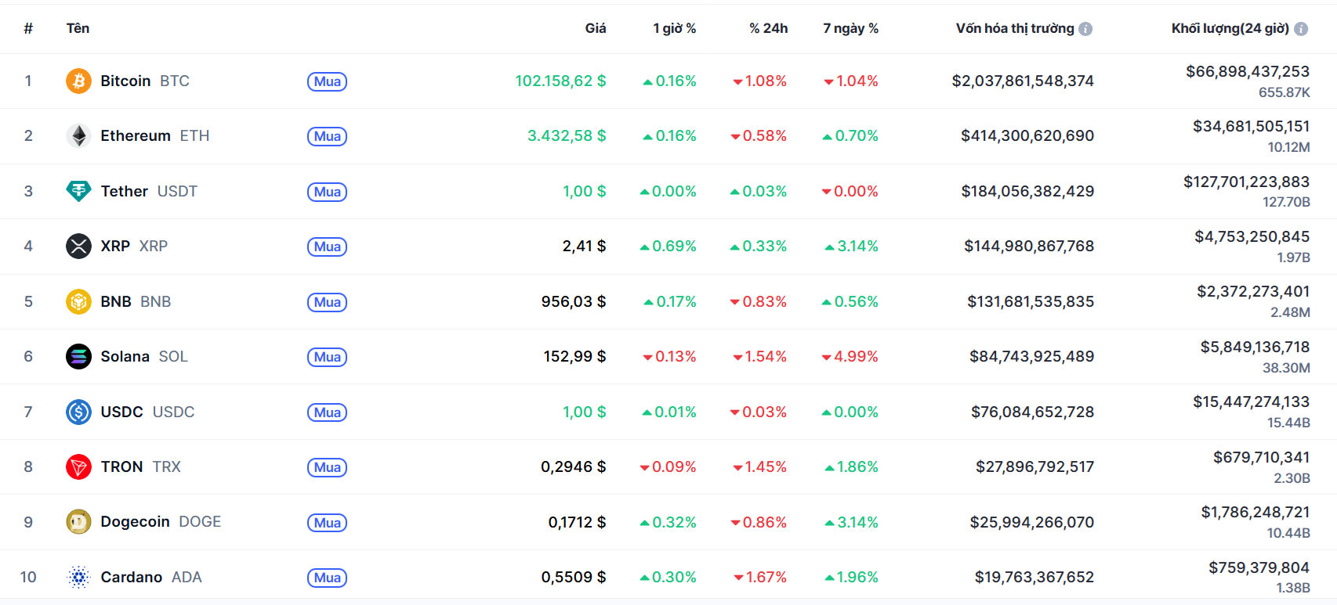Open info icon beside Khối lượng(24 giờ)
Screen dimensions: 1337x605
1301,29
